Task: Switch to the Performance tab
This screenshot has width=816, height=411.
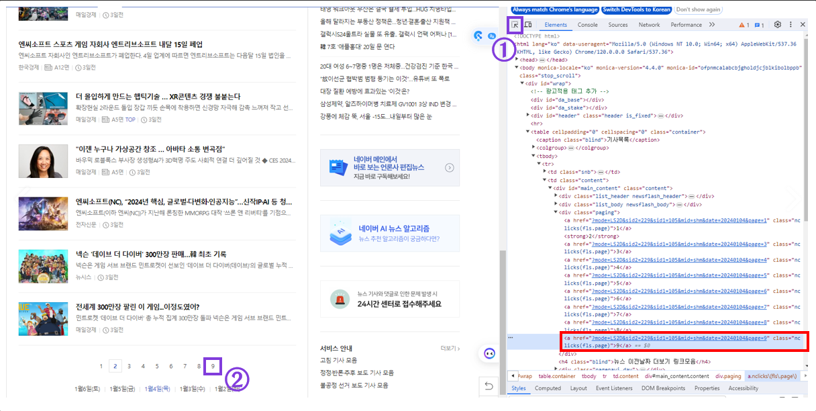Action: coord(686,25)
